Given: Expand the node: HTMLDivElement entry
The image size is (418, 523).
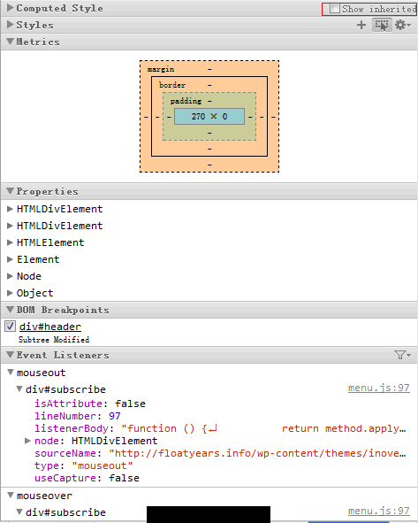Looking at the screenshot, I should click(x=28, y=441).
